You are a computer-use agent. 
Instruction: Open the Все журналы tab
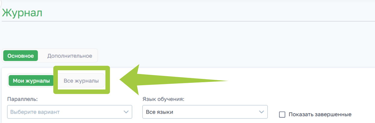pyautogui.click(x=81, y=81)
